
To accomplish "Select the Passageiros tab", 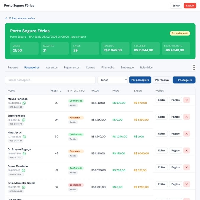I will click(32, 68).
